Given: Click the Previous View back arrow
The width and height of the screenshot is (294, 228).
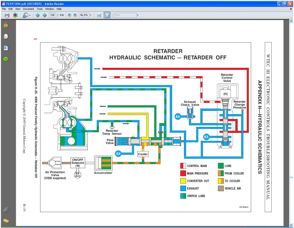Looking at the screenshot, I should tap(38, 15).
